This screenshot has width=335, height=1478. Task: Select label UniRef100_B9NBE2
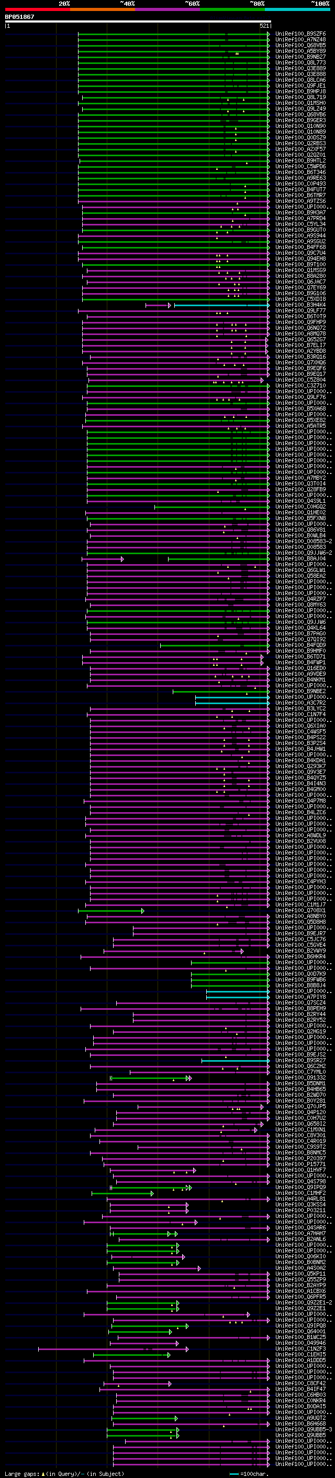(300, 692)
